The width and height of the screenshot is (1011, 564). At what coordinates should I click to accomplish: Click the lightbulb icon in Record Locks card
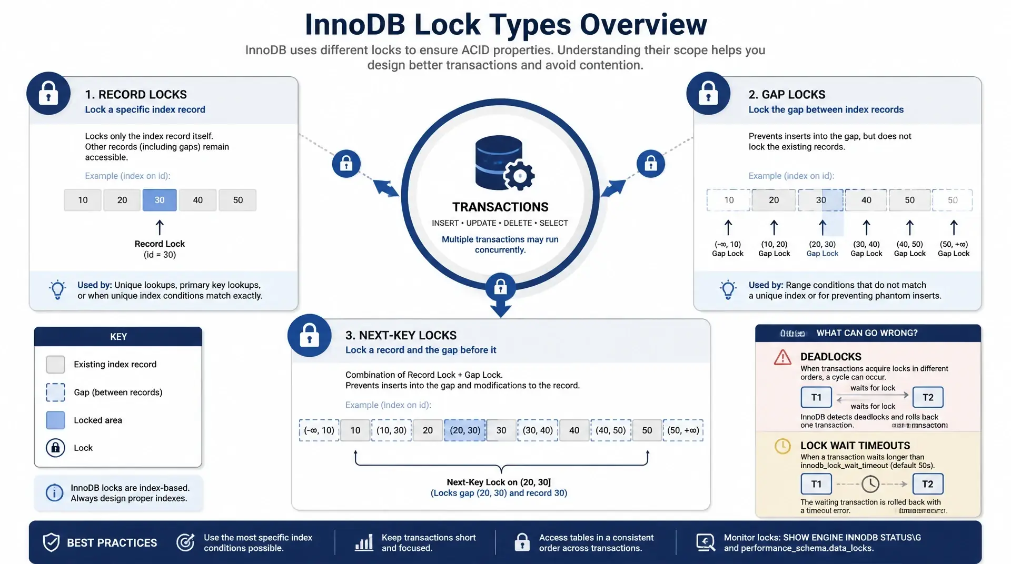[57, 289]
